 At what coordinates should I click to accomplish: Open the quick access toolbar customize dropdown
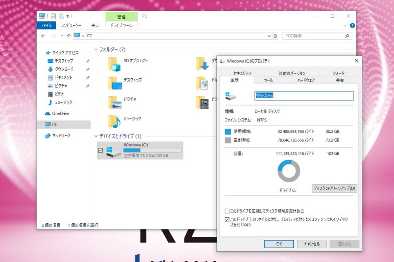click(68, 16)
